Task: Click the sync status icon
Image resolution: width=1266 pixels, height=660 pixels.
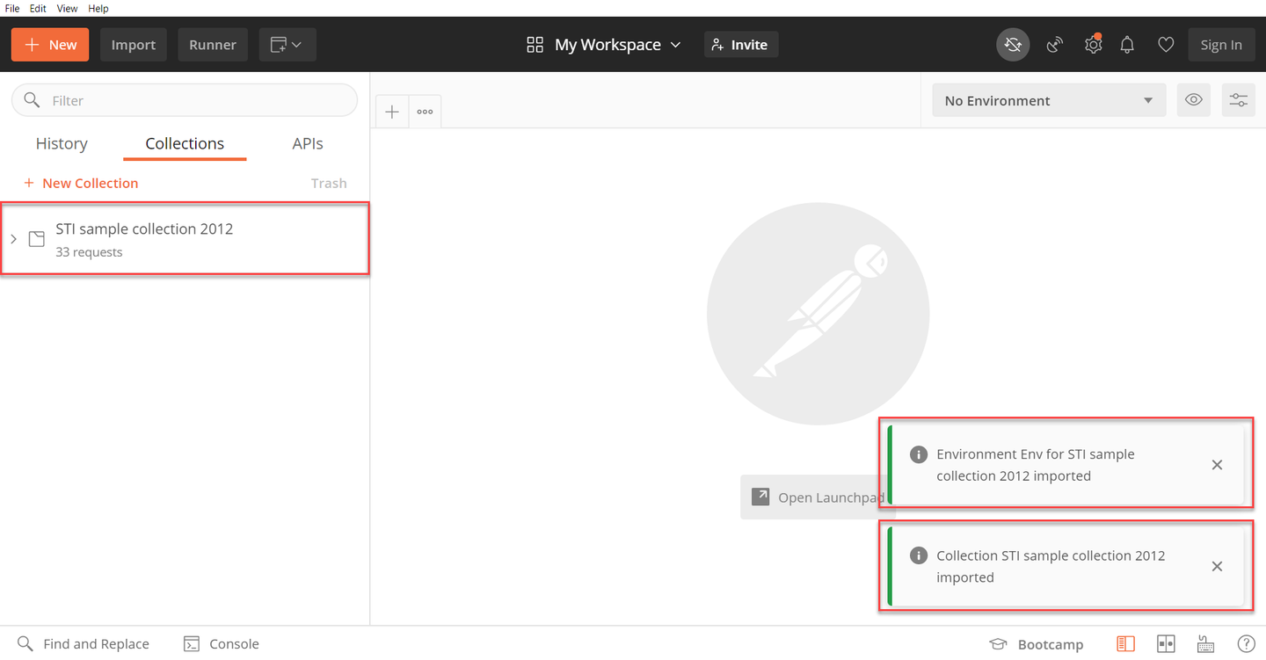Action: [1013, 45]
